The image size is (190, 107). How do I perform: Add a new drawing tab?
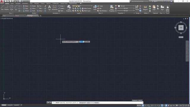(40, 16)
